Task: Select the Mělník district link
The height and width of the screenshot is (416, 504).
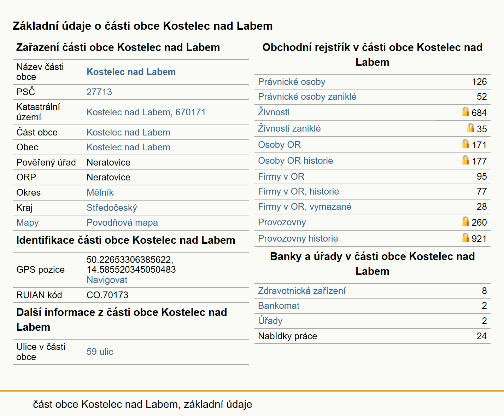Action: [x=100, y=192]
